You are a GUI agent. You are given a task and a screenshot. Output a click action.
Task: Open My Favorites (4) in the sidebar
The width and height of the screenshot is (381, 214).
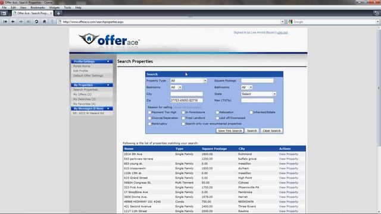(x=85, y=104)
